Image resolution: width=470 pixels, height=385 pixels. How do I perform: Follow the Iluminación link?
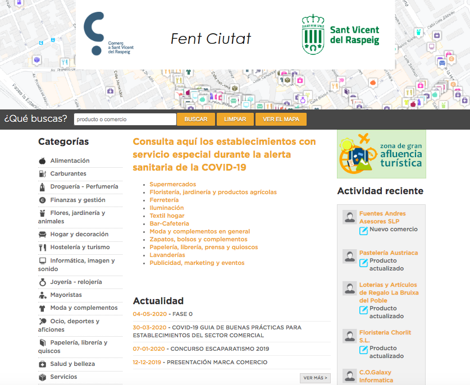pos(167,208)
